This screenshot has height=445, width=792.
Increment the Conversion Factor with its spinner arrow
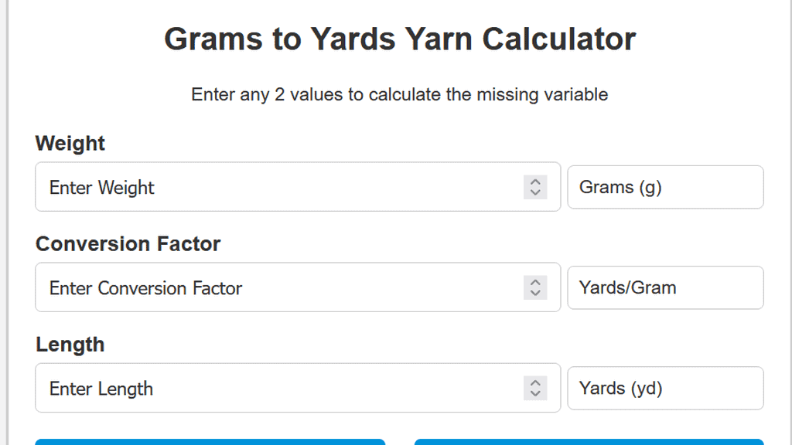(535, 283)
